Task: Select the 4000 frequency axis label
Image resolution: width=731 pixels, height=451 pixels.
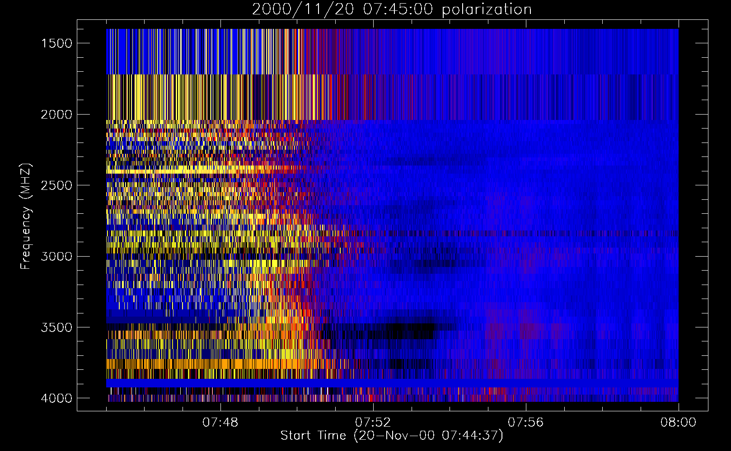Action: coord(56,398)
